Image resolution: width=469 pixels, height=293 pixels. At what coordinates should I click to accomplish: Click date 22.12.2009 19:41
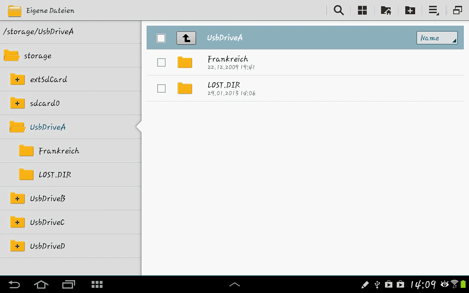point(231,67)
